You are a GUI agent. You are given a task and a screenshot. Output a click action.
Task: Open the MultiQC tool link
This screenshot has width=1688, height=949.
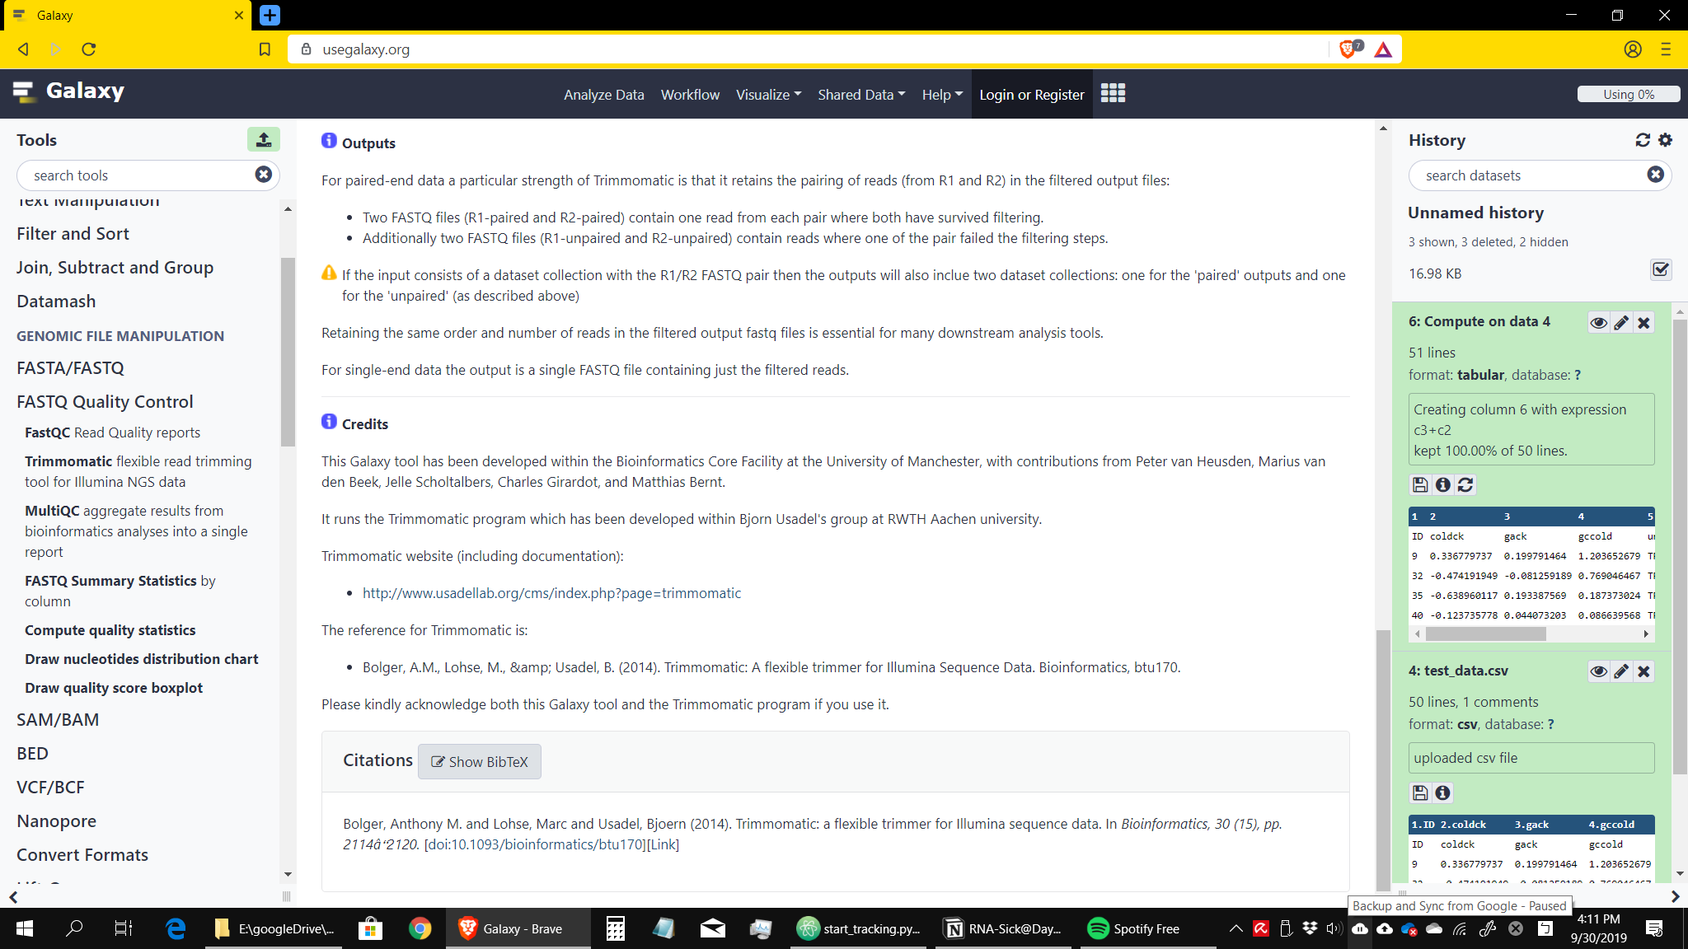click(136, 531)
